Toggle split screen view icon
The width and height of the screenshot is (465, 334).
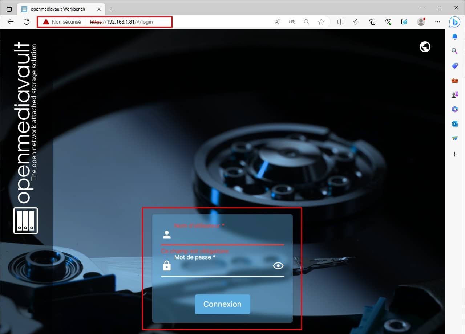[x=340, y=22]
